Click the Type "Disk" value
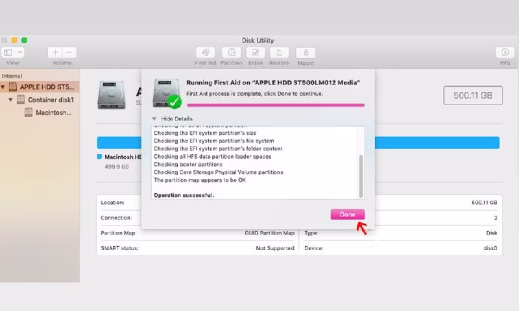This screenshot has width=519, height=311. 492,233
